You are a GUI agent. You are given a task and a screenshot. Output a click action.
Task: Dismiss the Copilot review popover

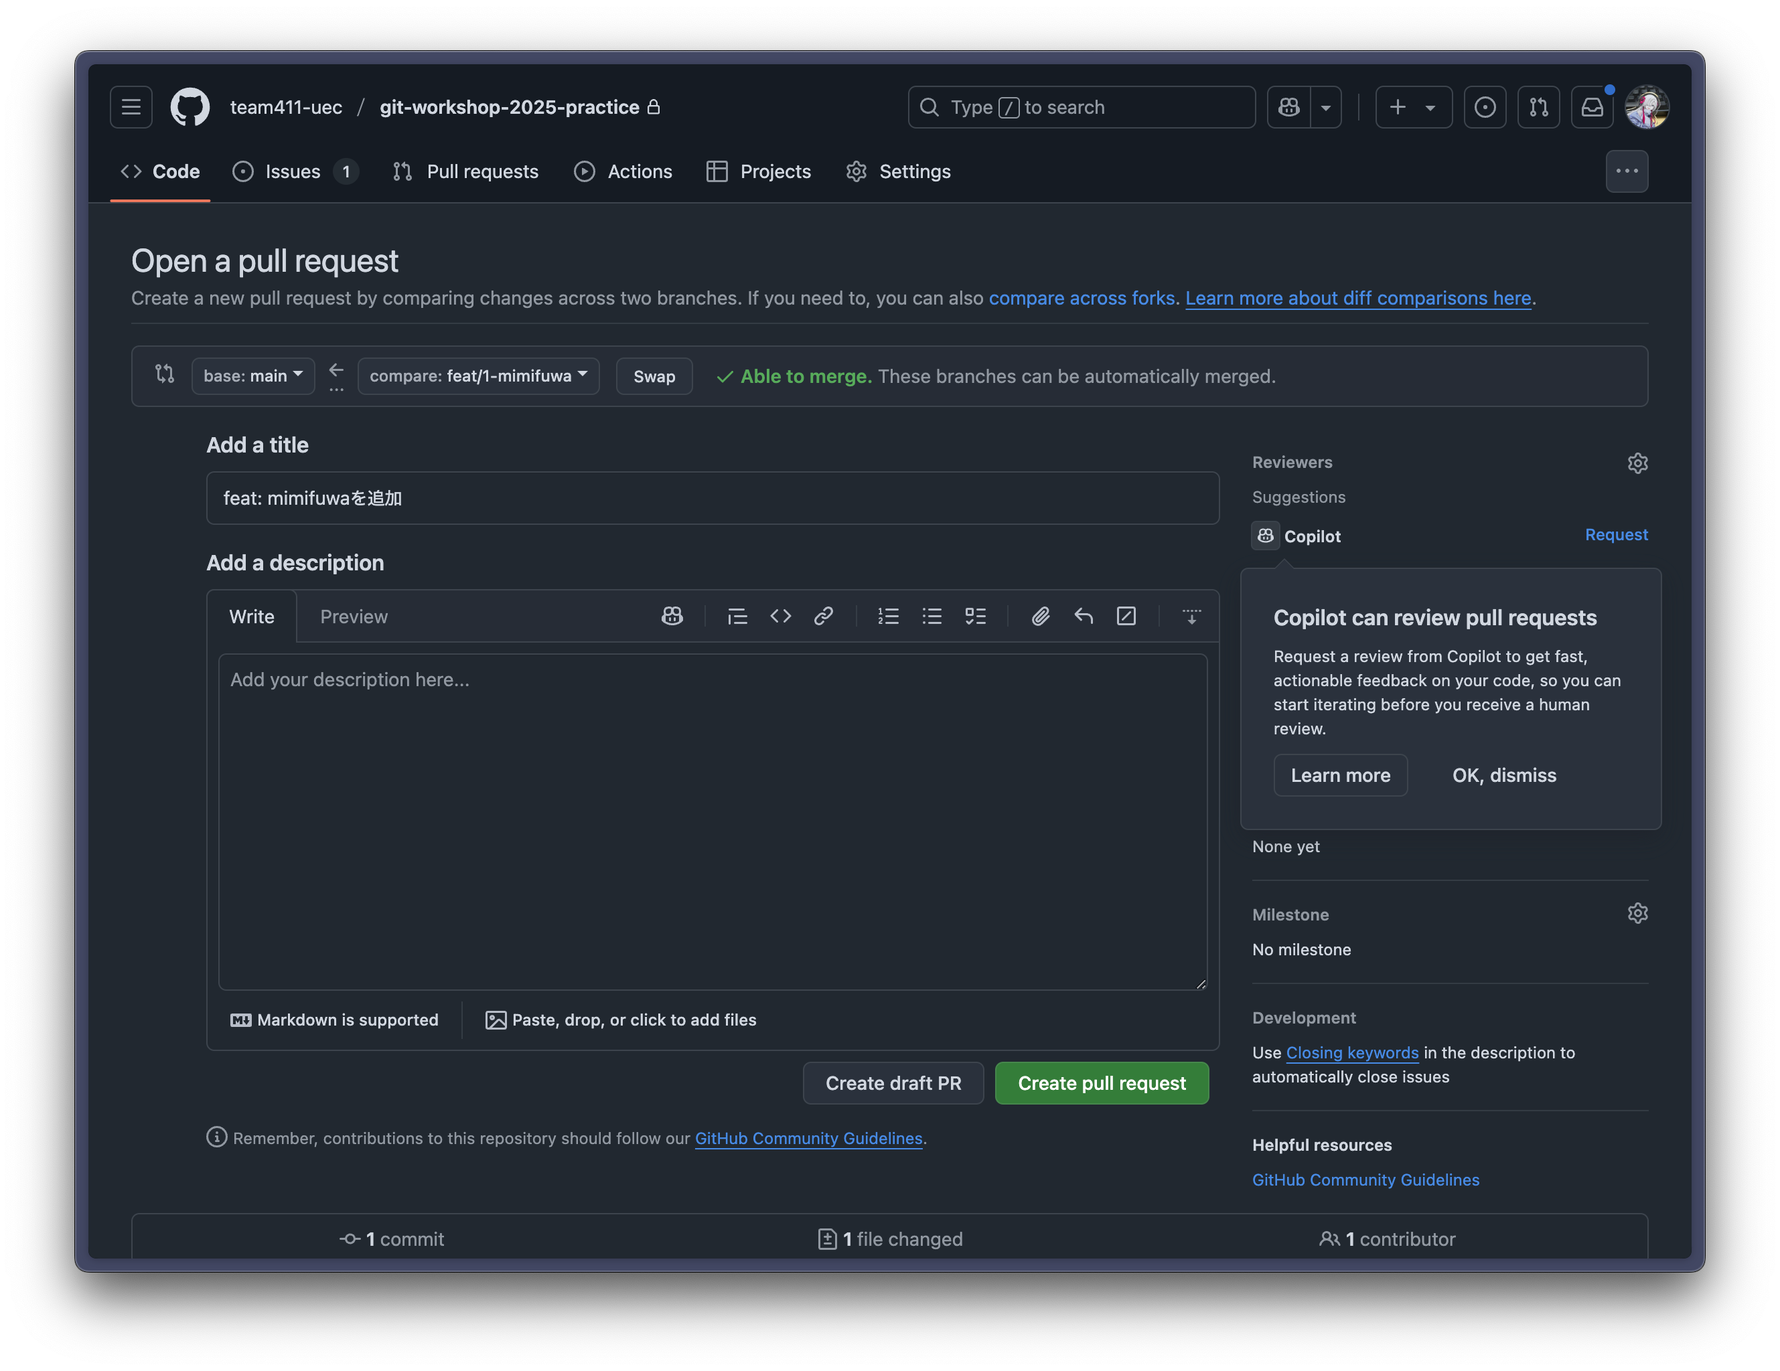click(1503, 775)
